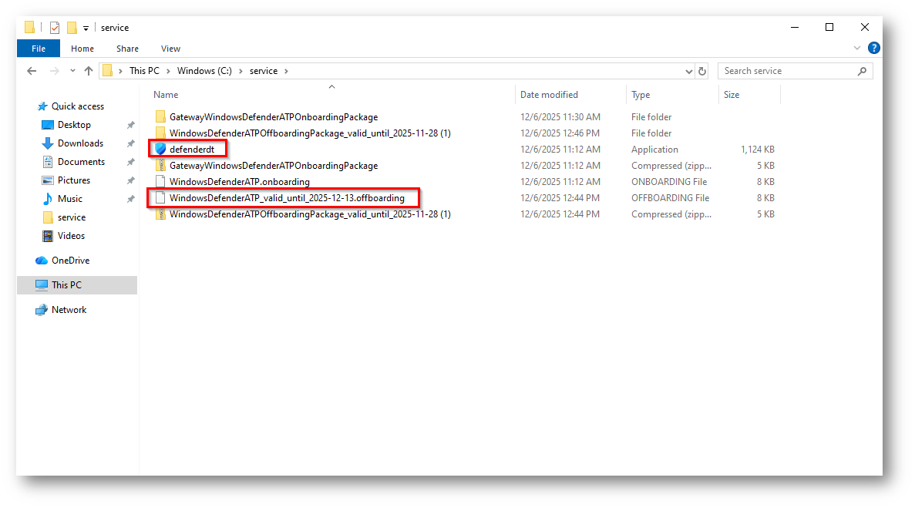Sort files by Size column header

click(x=732, y=95)
